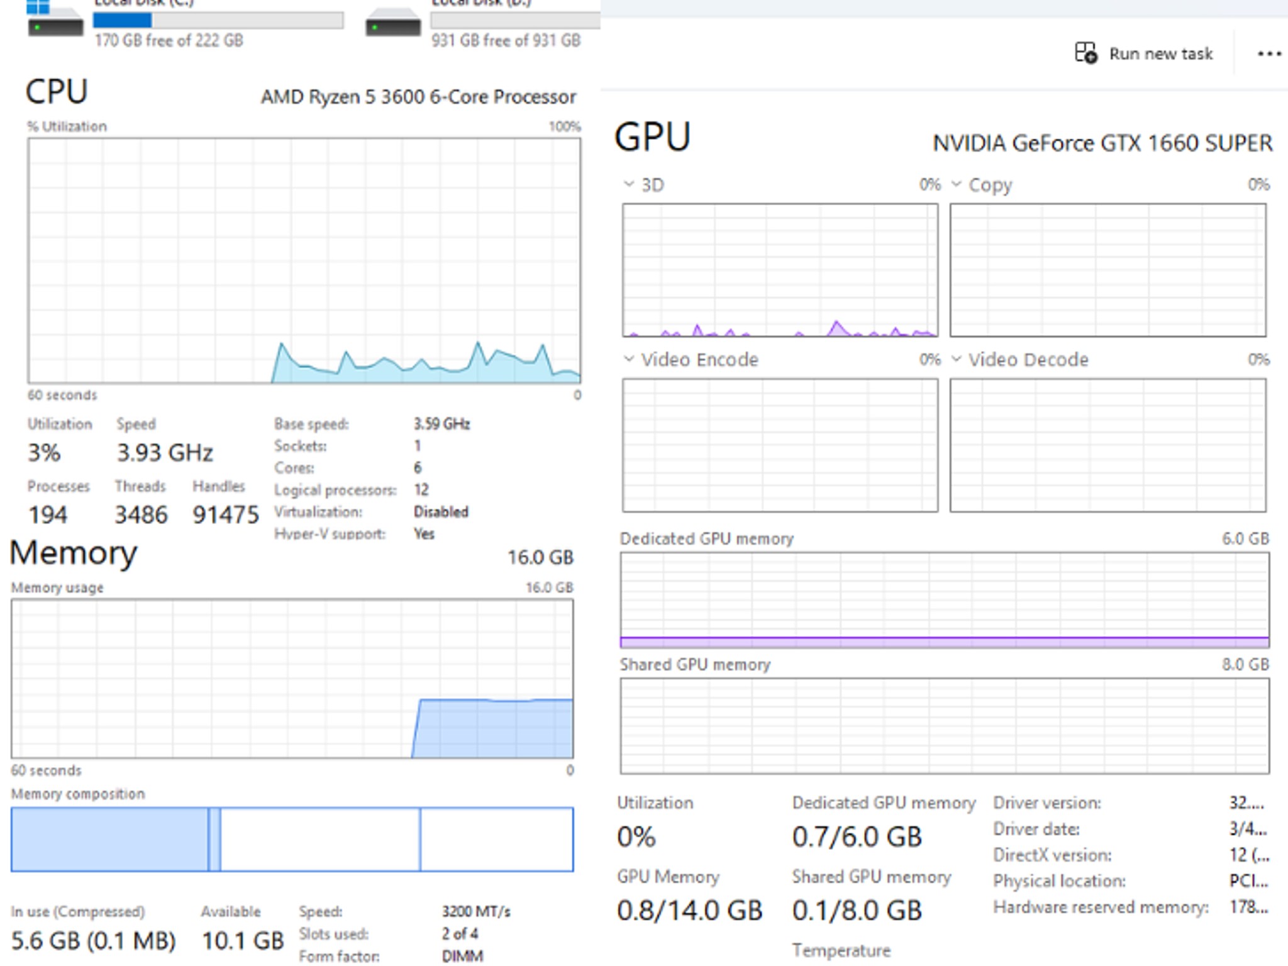Viewport: 1288px width, 966px height.
Task: Click the GPU Temperature label
Action: 841,950
